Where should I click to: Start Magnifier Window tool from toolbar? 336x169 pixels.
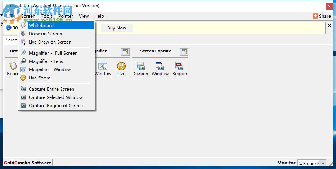point(103,69)
